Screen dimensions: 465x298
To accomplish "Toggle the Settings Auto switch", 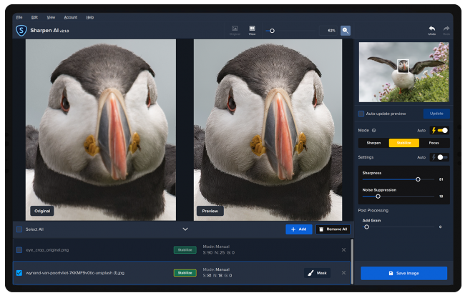I will tap(443, 157).
